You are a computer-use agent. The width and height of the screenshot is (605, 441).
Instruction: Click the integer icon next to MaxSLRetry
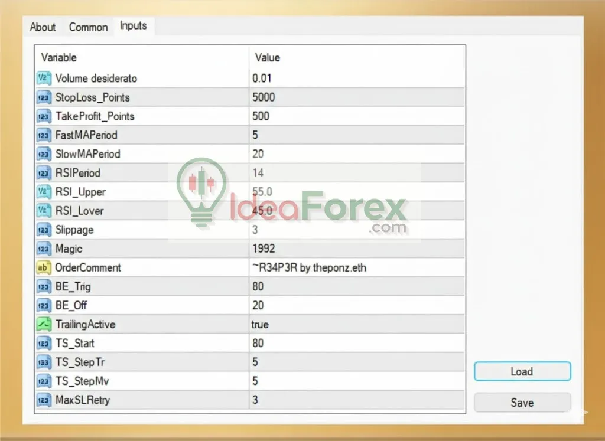44,400
